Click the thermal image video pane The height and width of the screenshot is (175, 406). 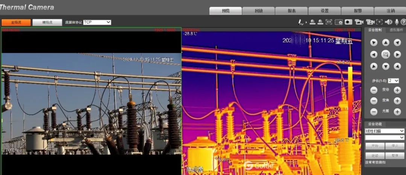tap(271, 102)
